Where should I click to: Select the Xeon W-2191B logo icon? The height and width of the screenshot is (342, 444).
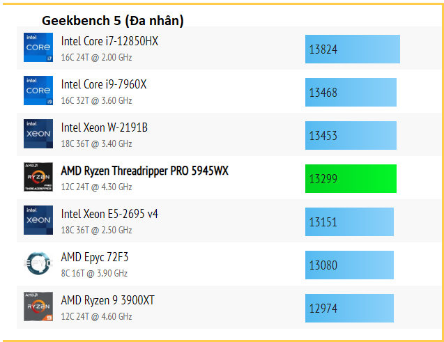(x=38, y=134)
